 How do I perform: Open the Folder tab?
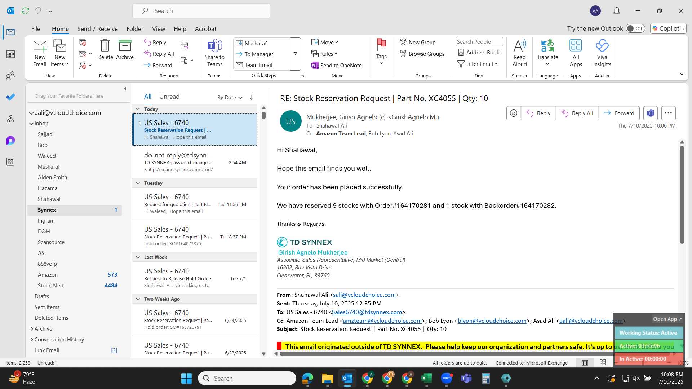(135, 29)
